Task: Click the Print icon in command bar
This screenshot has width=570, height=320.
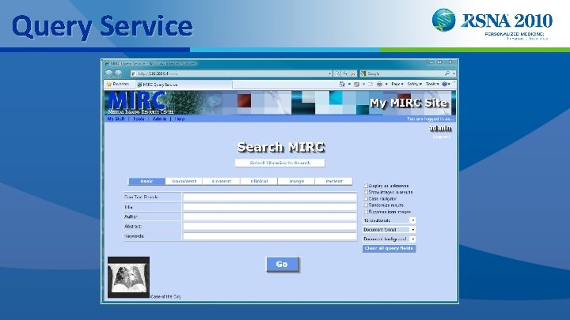Action: pyautogui.click(x=379, y=85)
